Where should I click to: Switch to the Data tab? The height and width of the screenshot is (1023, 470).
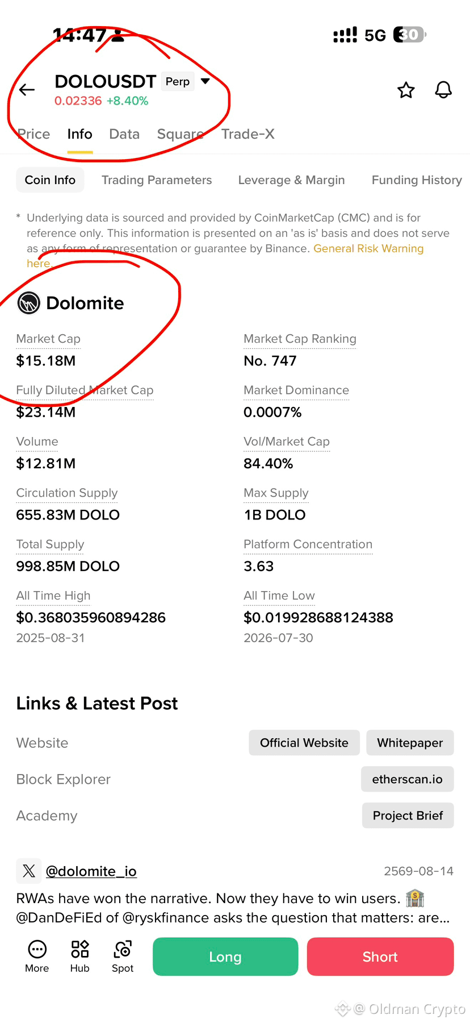[x=124, y=134]
